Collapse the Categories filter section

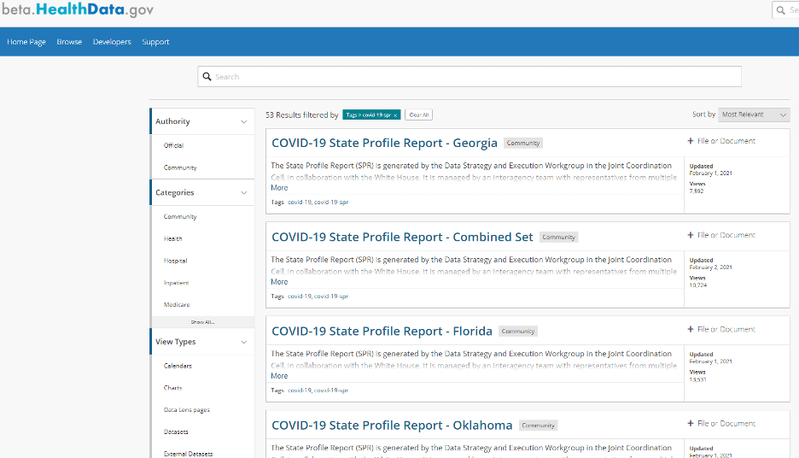click(243, 193)
